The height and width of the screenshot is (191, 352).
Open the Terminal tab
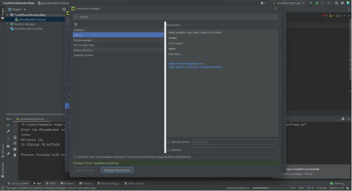86,184
